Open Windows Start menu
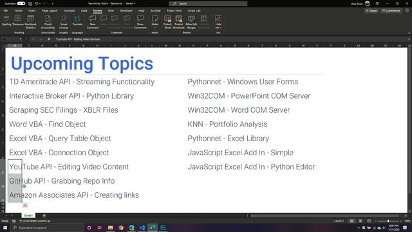Image resolution: width=412 pixels, height=232 pixels. click(5, 227)
